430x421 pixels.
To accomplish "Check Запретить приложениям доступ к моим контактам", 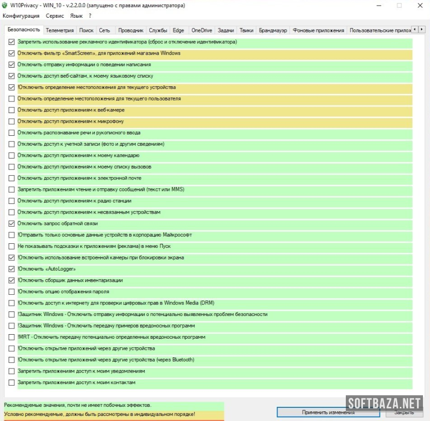I will (12, 383).
